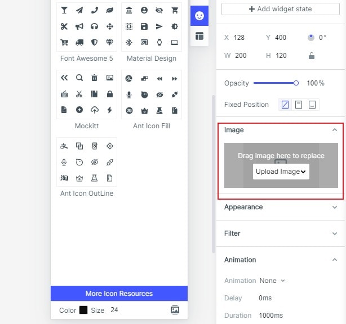
Task: Edit the opacity percentage 100%
Action: 316,83
